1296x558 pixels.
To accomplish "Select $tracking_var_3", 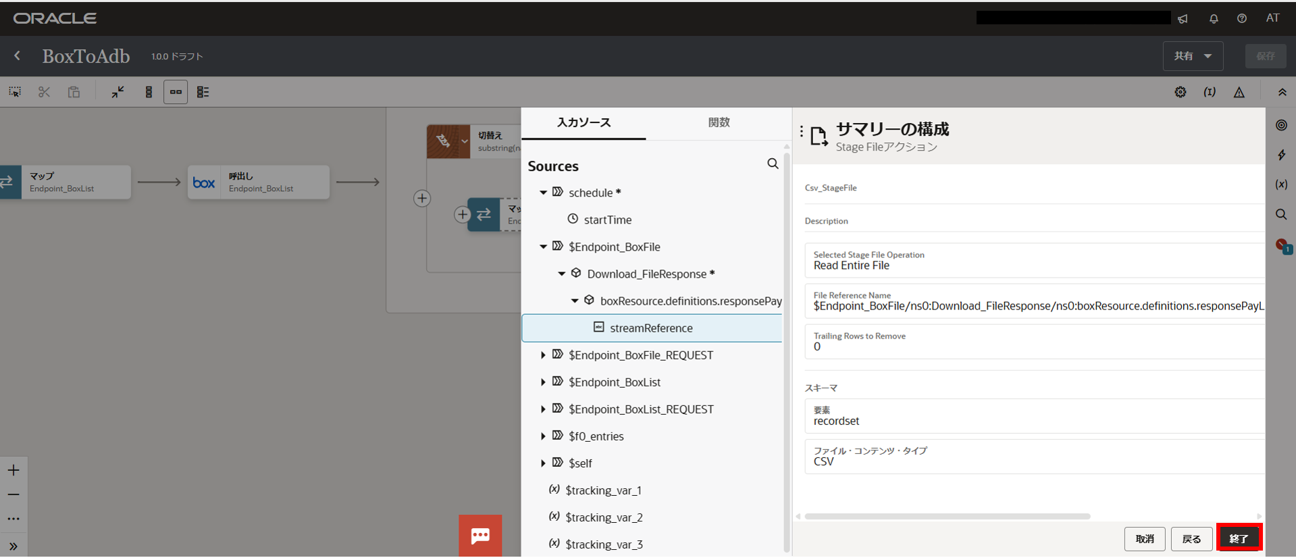I will point(604,544).
